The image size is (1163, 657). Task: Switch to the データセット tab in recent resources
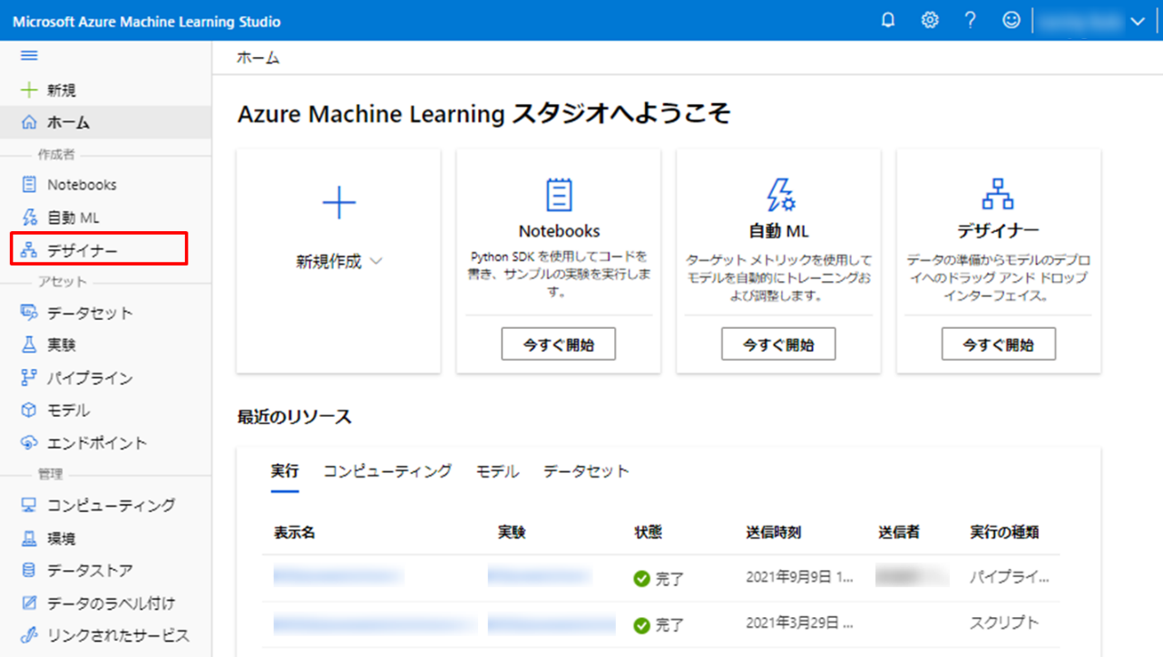586,471
